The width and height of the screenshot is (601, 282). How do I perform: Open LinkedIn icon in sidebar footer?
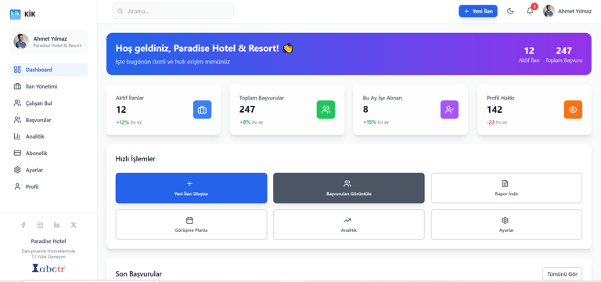click(x=56, y=225)
